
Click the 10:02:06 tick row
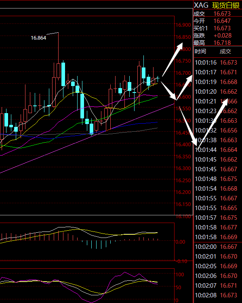pyautogui.click(x=218, y=276)
